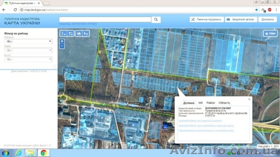
Task: Zoom in on the map
Action: pos(62,41)
